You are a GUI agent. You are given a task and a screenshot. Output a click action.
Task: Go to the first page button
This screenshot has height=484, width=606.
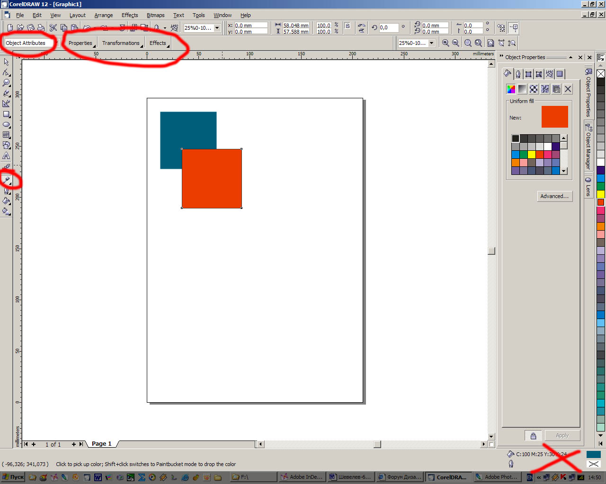coord(26,444)
